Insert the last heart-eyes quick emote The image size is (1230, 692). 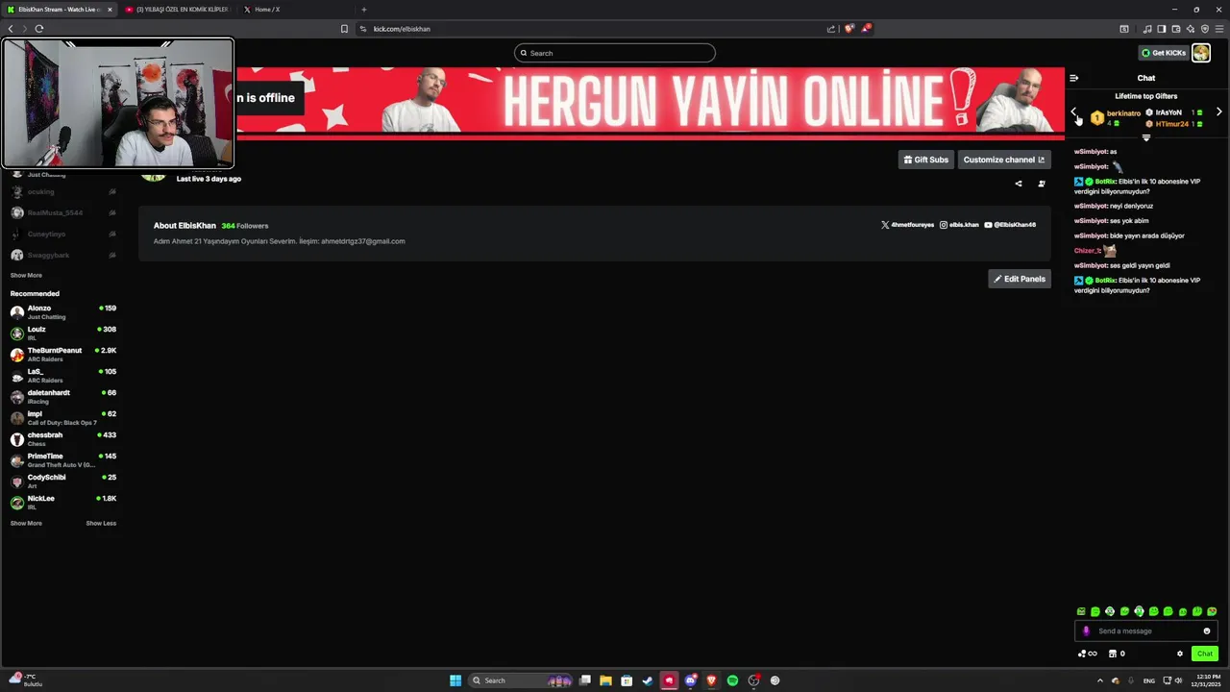point(1212,611)
